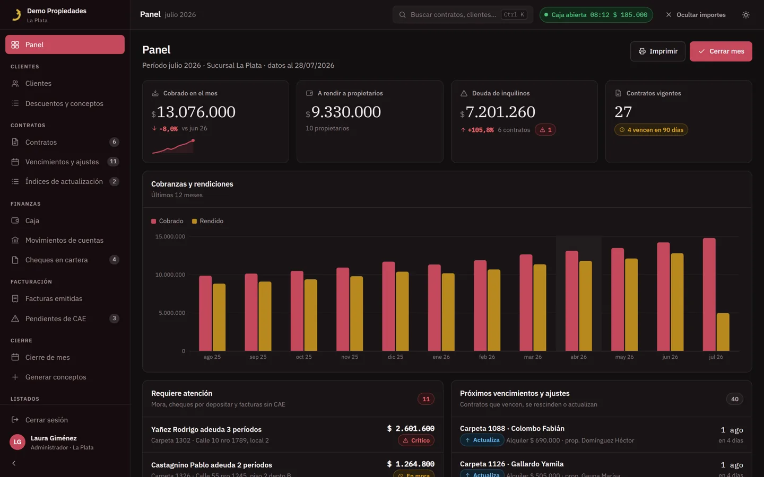Click the LG user avatar
The height and width of the screenshot is (477, 764).
18,442
